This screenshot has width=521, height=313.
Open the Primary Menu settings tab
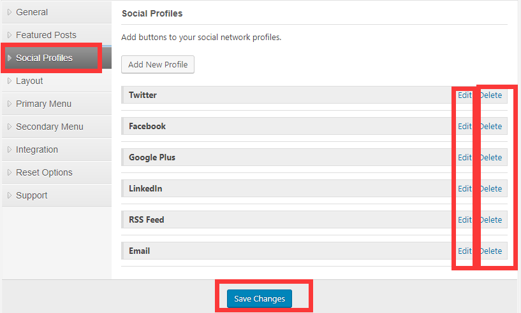click(57, 104)
